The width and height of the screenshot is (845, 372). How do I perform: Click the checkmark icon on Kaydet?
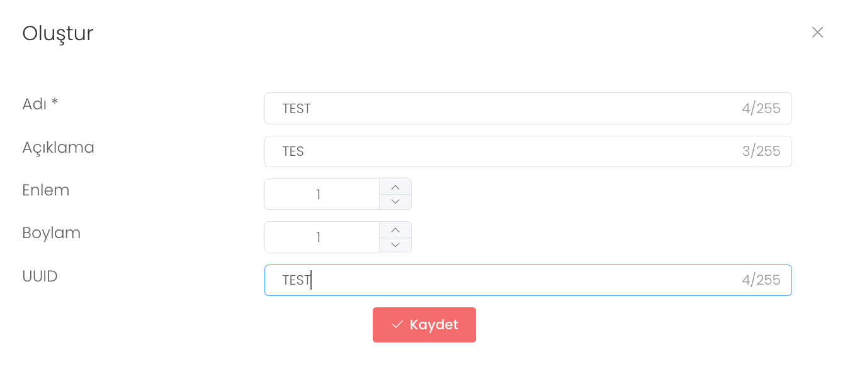coord(397,325)
